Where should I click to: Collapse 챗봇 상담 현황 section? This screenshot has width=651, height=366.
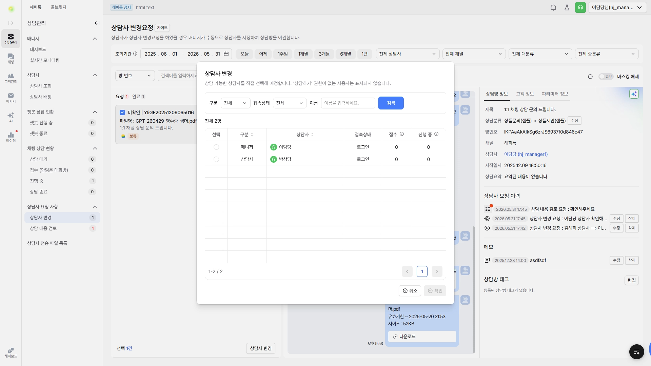95,112
